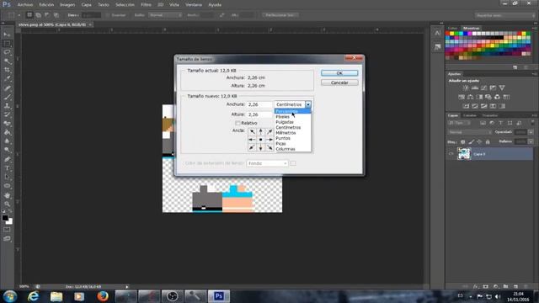This screenshot has width=539, height=303.
Task: Open the Capa menu
Action: 86,5
